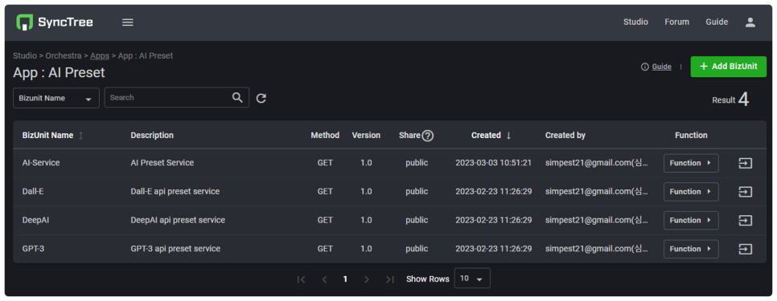
Task: Click the Version column header
Action: tap(366, 136)
